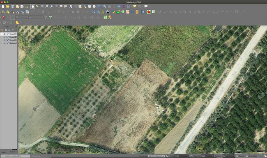Toggle visibility of the Google layer
Viewport: 267px width, 158px height.
pos(5,43)
